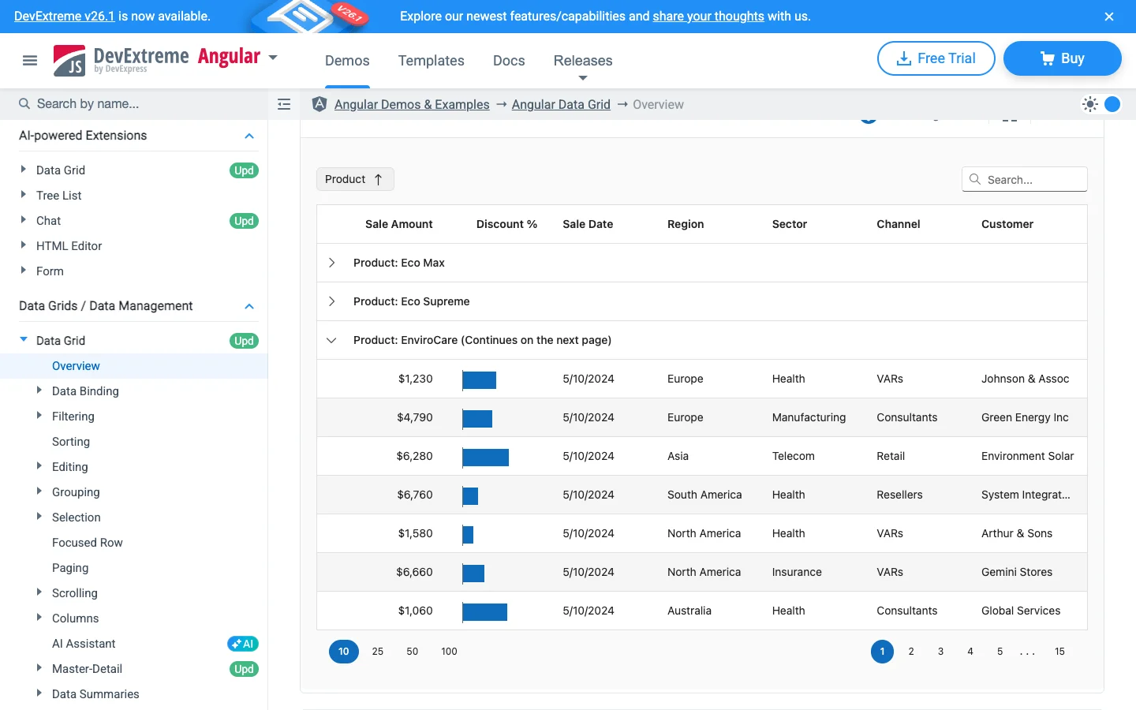This screenshot has height=710, width=1136.
Task: Click the DevExtreme JS logo
Action: [69, 61]
